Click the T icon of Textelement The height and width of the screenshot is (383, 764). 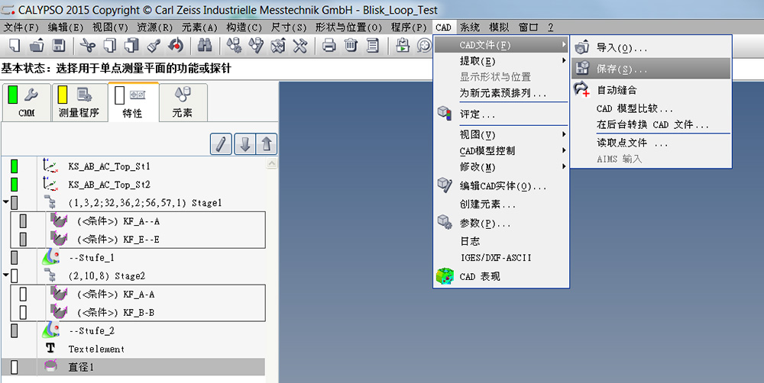point(50,348)
